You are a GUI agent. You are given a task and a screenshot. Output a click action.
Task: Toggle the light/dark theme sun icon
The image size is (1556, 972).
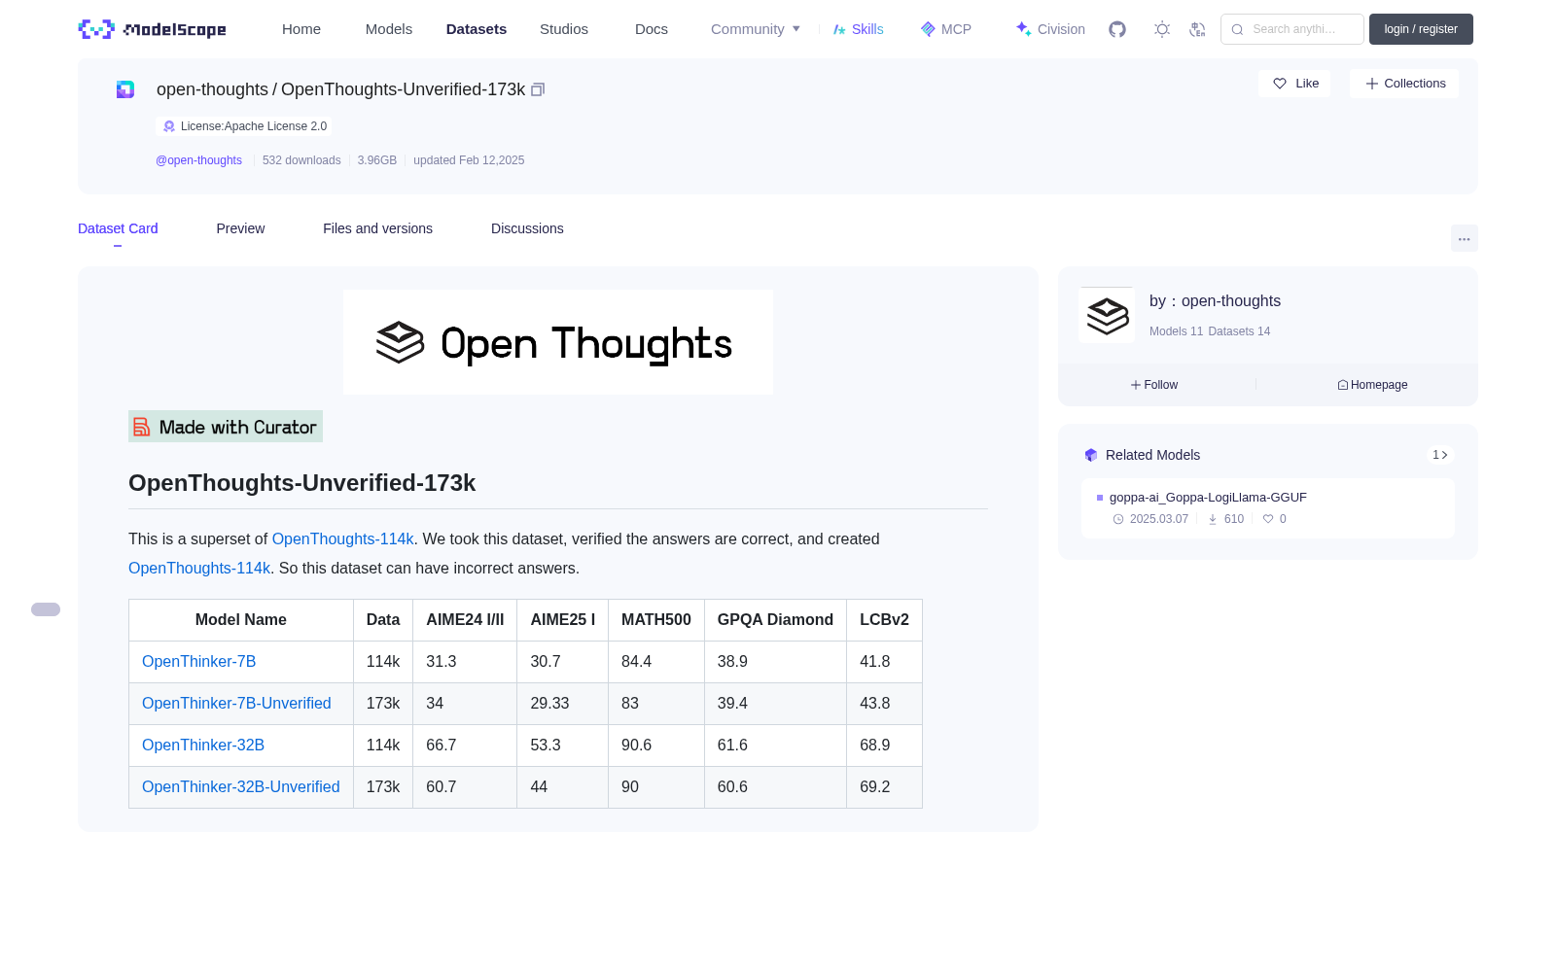point(1162,29)
